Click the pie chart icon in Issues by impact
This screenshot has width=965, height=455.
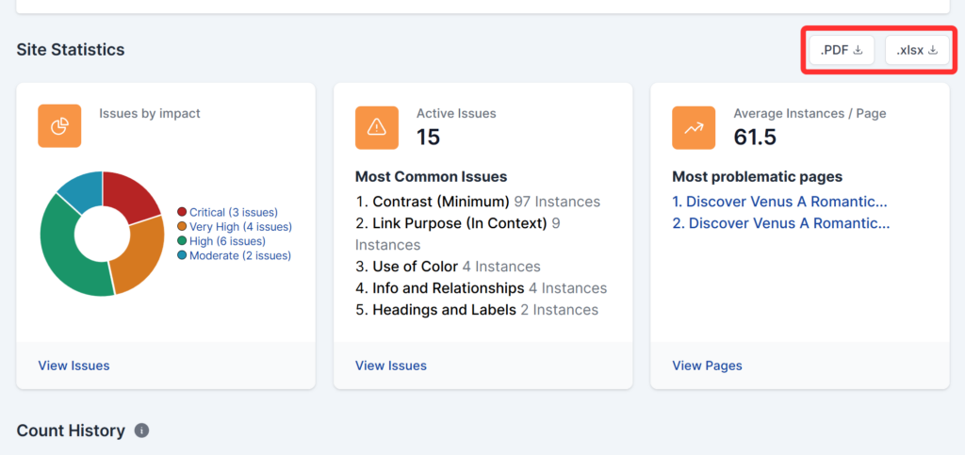click(x=59, y=126)
